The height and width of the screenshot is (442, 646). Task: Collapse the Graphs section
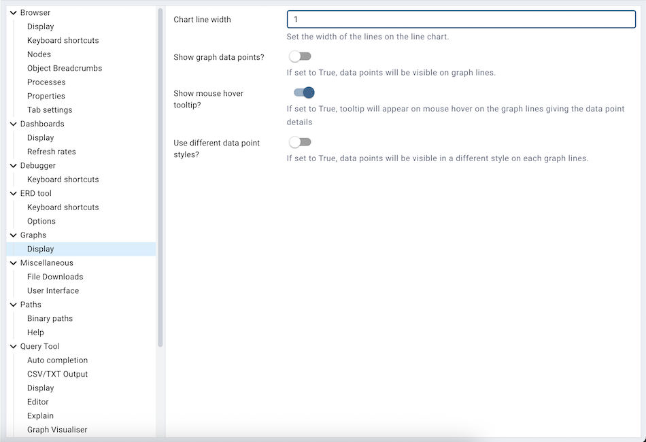(12, 235)
